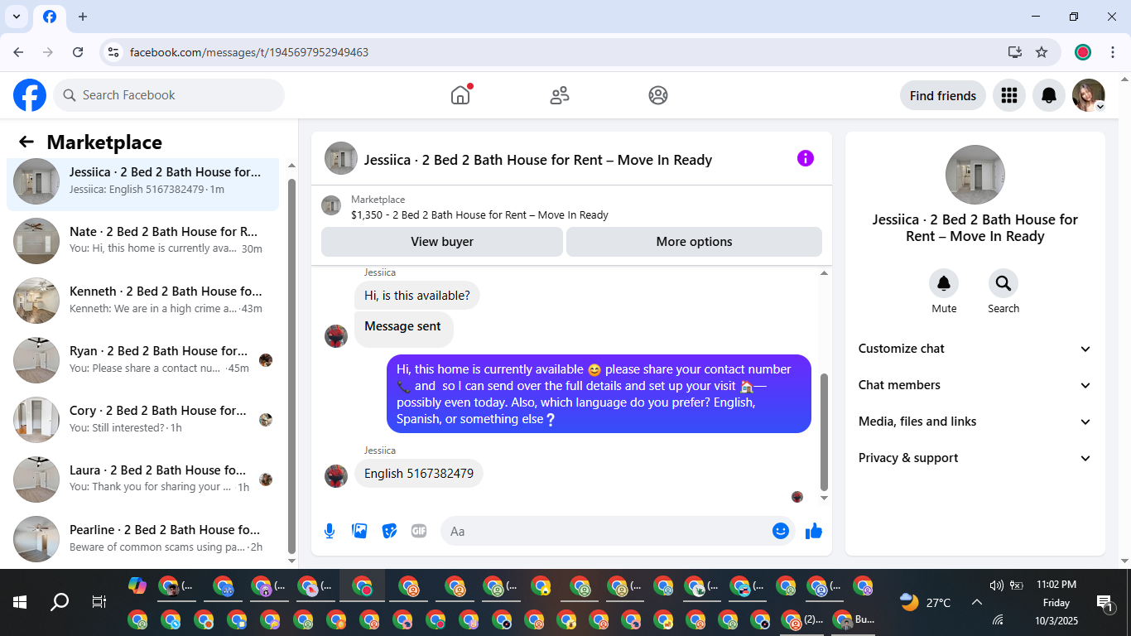Go to the Home feed icon
The image size is (1131, 636).
(460, 95)
